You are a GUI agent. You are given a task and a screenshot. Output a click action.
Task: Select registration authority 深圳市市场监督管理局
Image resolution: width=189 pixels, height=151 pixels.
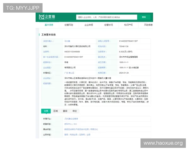[x=129, y=57]
